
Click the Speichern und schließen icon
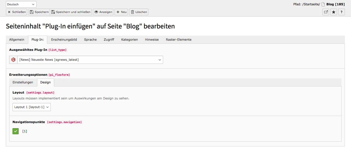53,12
